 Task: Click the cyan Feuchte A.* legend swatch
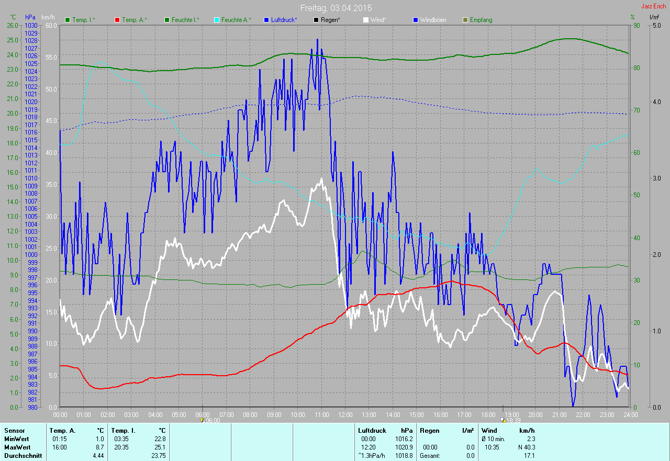click(x=216, y=20)
